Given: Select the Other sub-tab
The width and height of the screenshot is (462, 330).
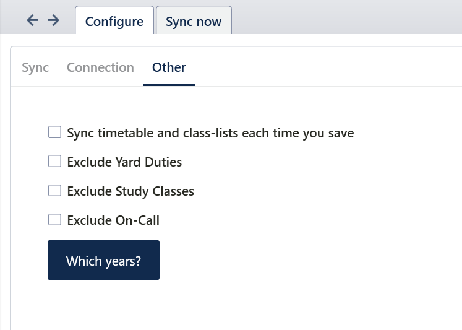Looking at the screenshot, I should (x=169, y=67).
